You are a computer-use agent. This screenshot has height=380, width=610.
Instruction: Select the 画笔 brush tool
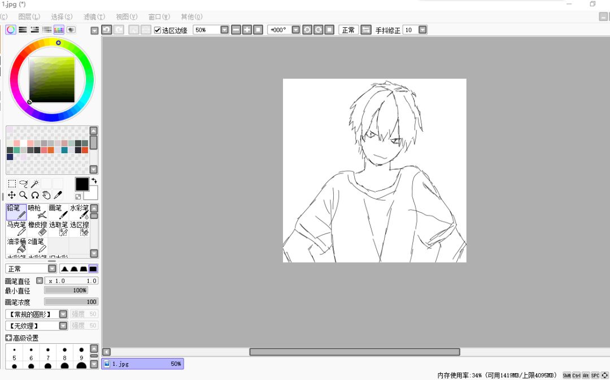coord(58,212)
